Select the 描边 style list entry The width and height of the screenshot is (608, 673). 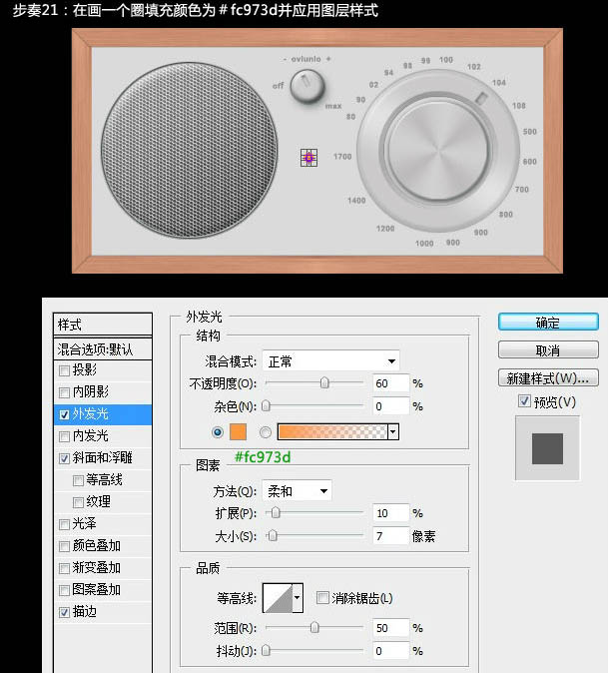pyautogui.click(x=103, y=612)
